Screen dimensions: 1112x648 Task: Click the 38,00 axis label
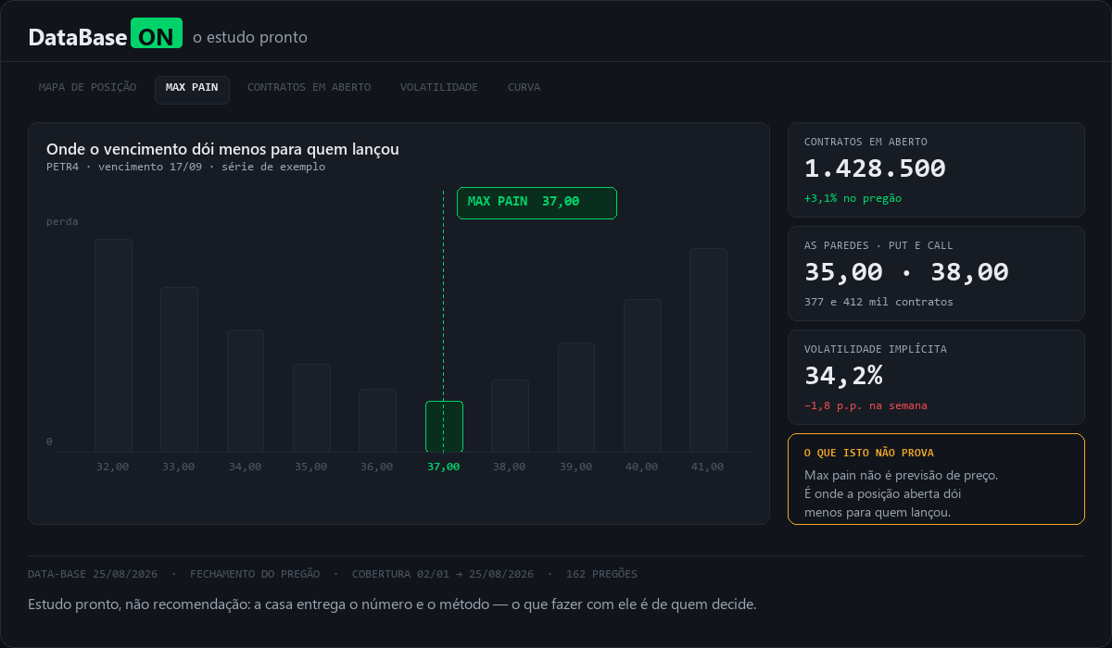pyautogui.click(x=510, y=467)
